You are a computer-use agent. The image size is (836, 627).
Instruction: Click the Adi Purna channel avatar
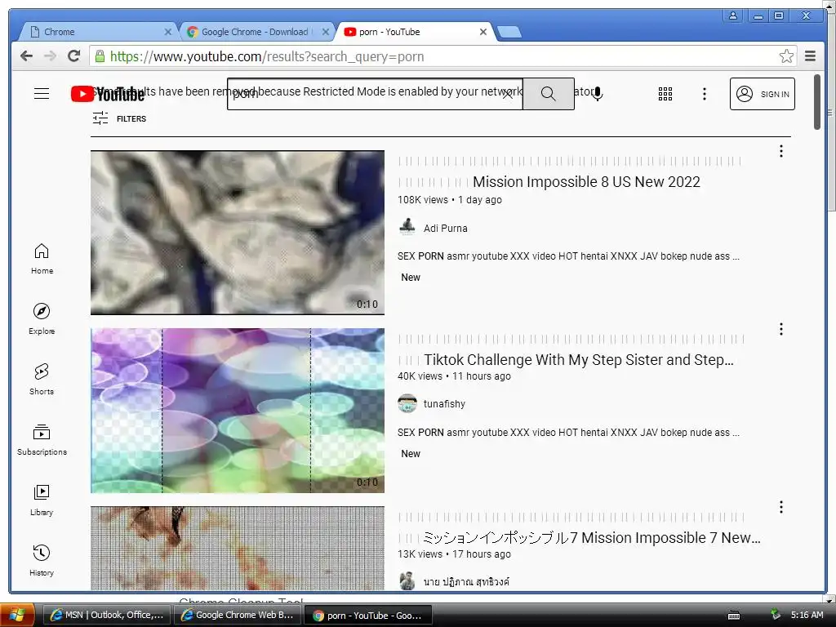coord(407,227)
